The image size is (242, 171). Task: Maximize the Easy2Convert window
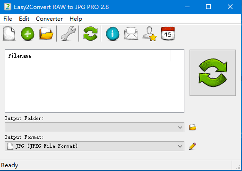208,7
